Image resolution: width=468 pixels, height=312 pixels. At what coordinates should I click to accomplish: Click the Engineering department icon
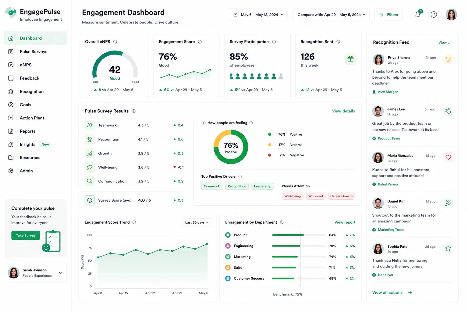click(228, 246)
